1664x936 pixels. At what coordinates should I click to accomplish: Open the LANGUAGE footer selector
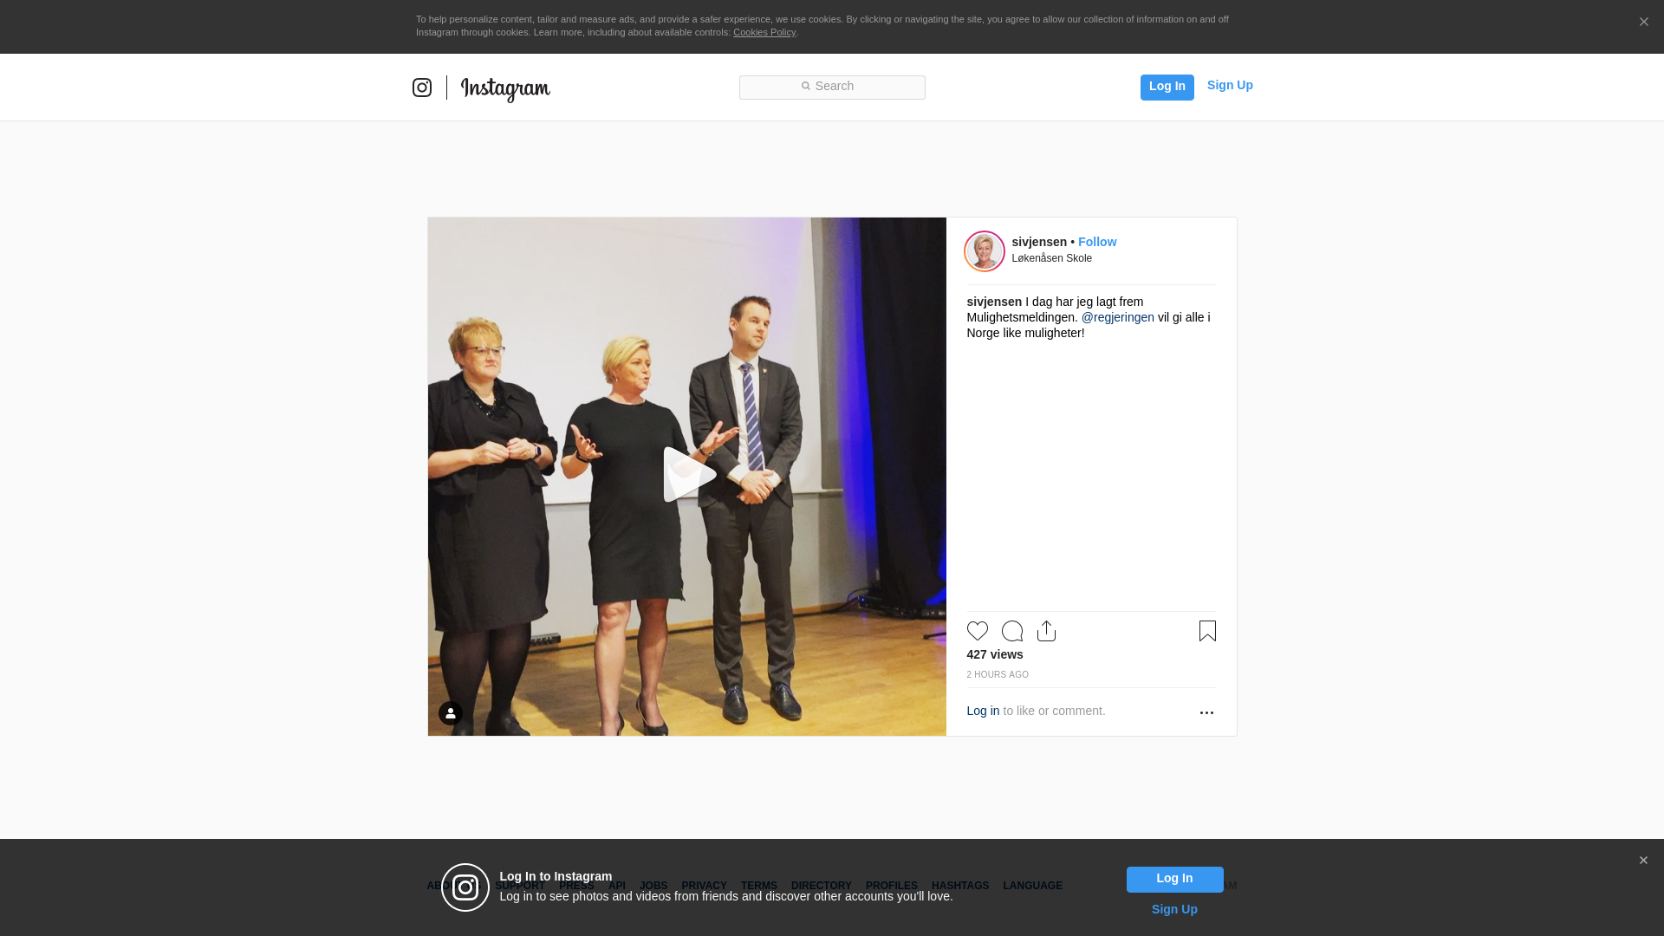tap(1032, 886)
